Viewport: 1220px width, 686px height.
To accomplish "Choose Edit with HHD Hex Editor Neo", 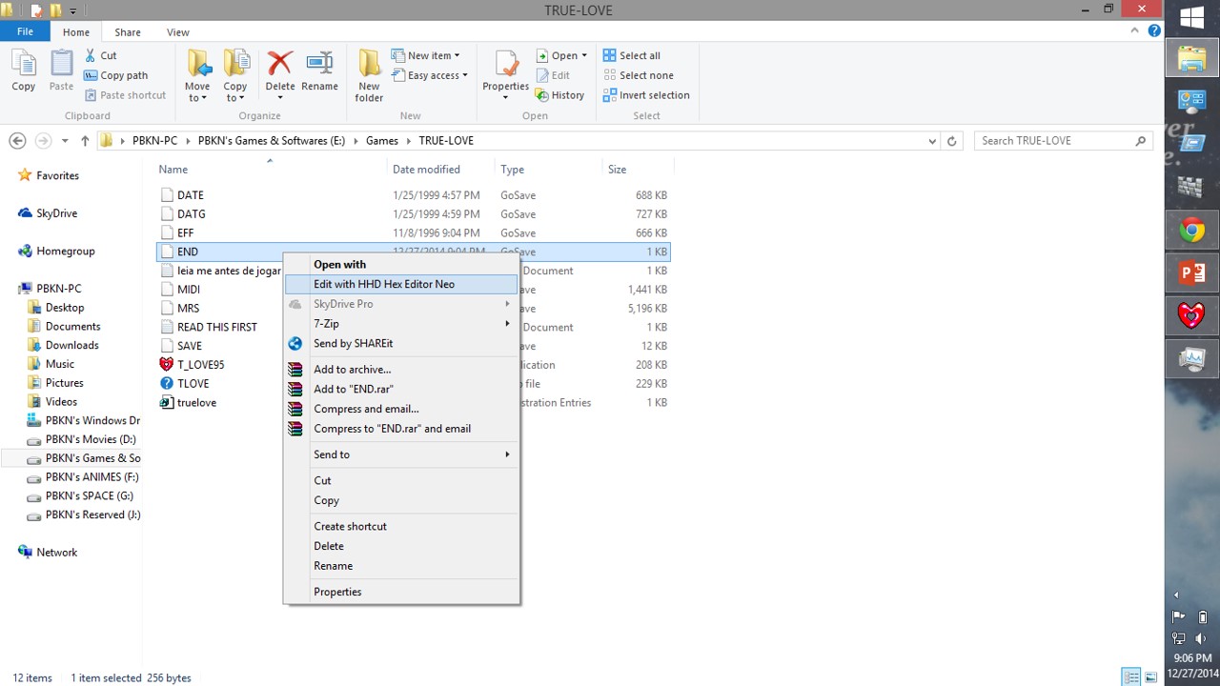I will point(384,284).
